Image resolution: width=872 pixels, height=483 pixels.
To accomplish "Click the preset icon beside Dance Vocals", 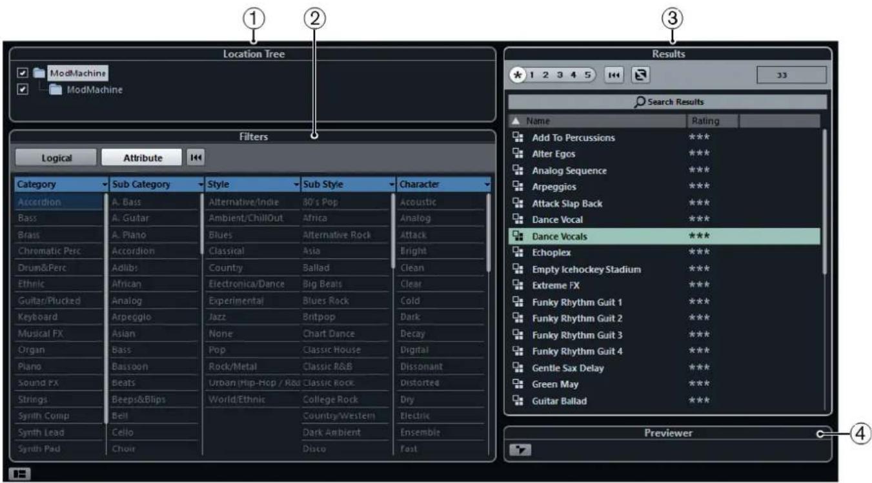I will 517,236.
